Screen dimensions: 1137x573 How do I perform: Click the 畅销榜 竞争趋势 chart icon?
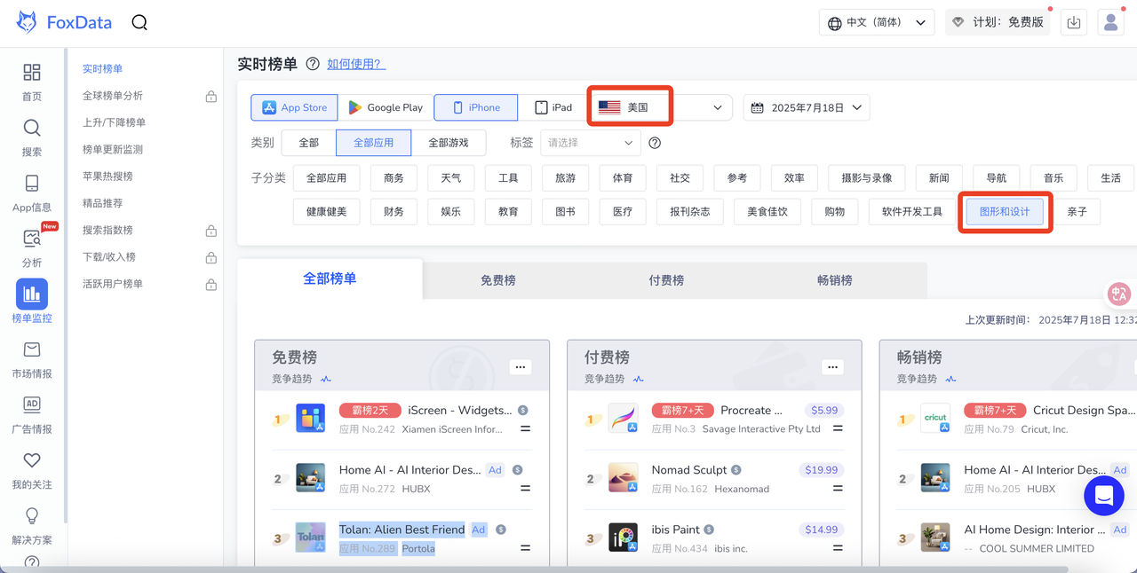[951, 379]
